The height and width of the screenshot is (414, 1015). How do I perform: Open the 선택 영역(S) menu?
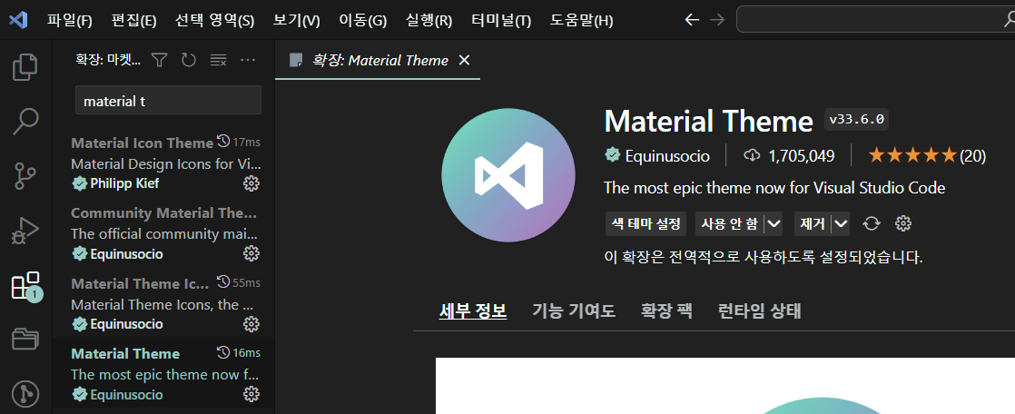click(x=214, y=21)
